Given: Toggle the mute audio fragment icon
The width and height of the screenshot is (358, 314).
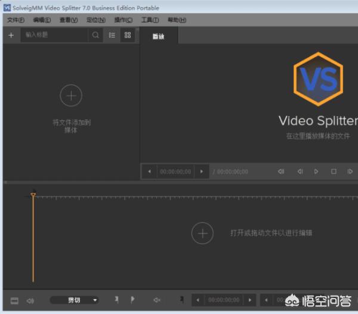Looking at the screenshot, I should [157, 300].
